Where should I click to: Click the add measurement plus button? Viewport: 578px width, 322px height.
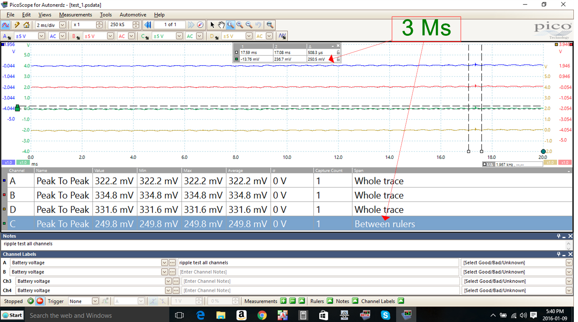(283, 301)
